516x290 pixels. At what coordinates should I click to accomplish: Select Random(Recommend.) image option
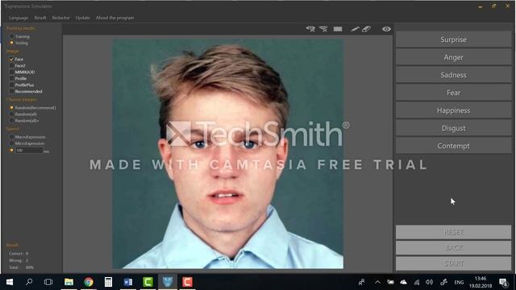pos(12,107)
